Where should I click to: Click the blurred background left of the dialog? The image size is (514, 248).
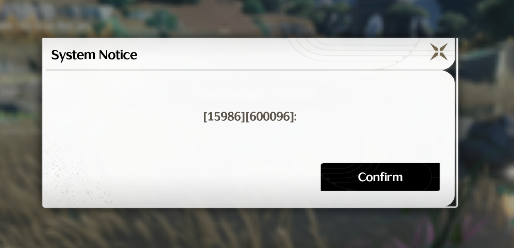(x=21, y=124)
